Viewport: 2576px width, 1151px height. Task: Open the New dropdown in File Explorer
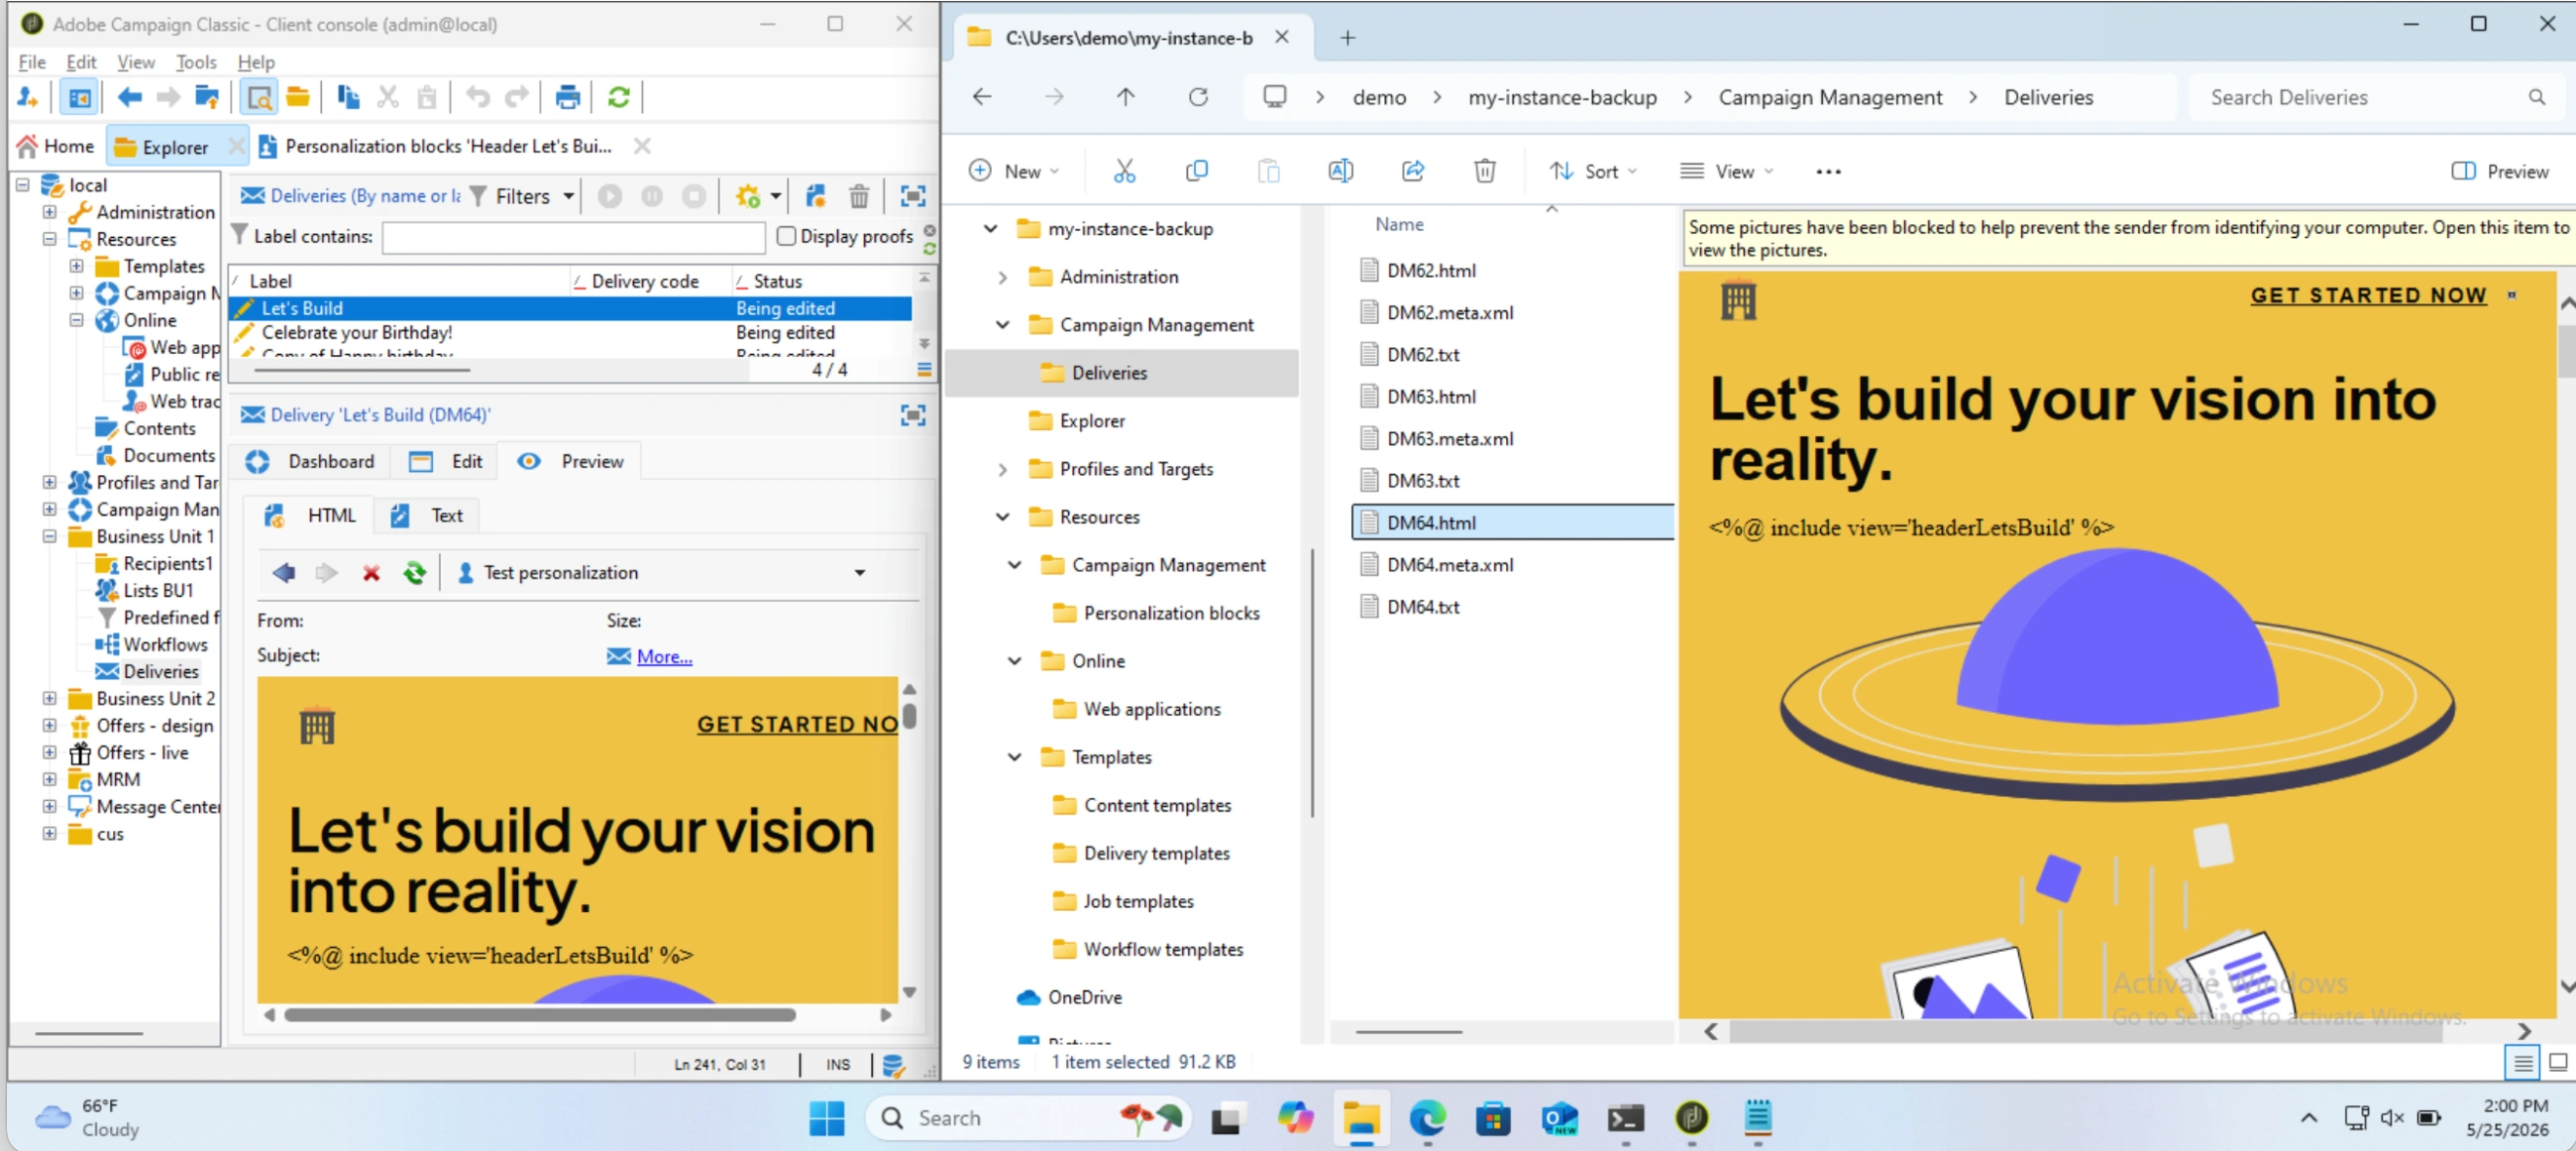pyautogui.click(x=1013, y=172)
